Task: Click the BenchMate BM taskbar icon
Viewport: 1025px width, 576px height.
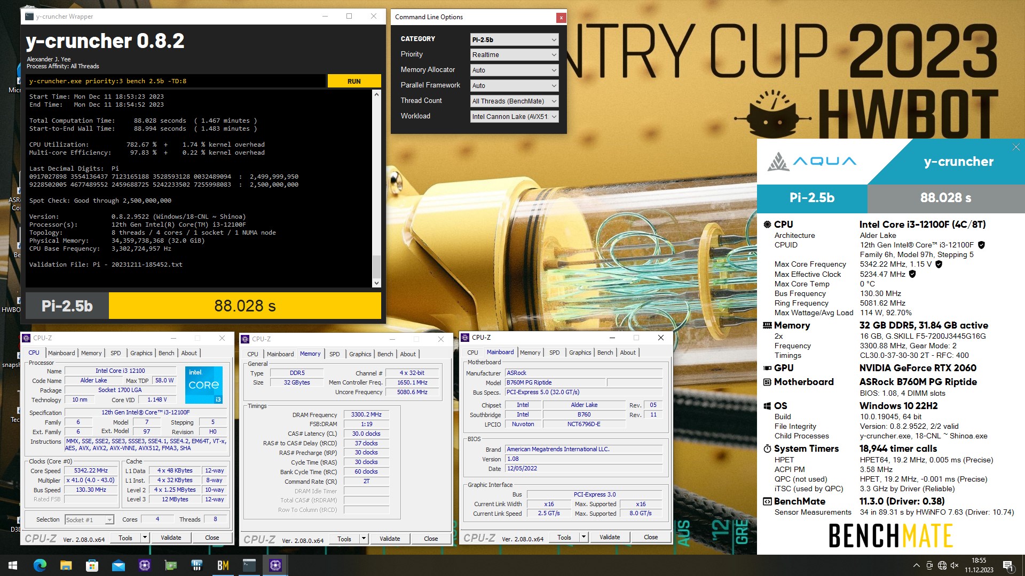Action: (223, 565)
